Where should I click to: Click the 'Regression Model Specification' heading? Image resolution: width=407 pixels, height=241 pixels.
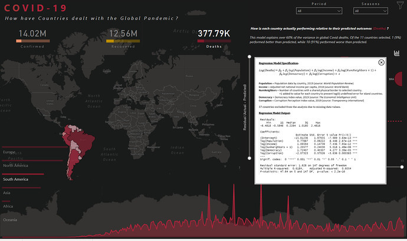tap(278, 63)
